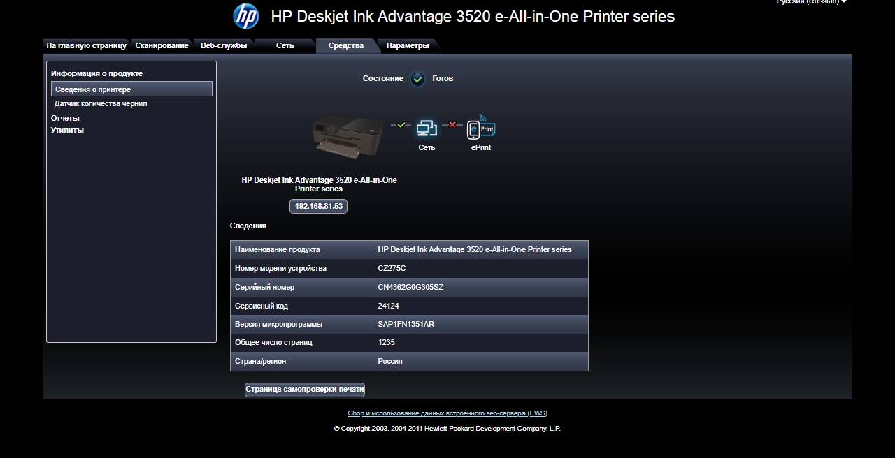The width and height of the screenshot is (895, 458).
Task: Click the ePrint label text
Action: (481, 147)
